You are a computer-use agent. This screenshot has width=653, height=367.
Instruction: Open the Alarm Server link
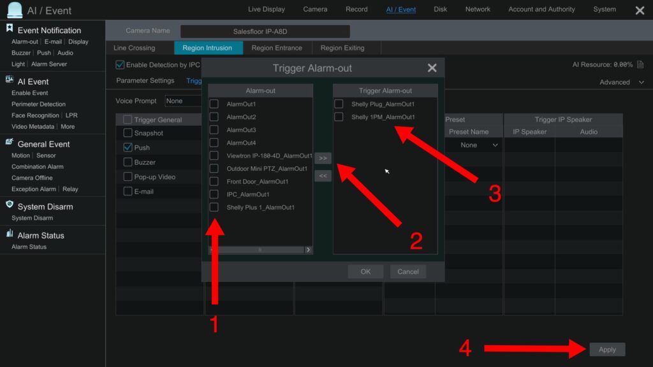tap(49, 64)
